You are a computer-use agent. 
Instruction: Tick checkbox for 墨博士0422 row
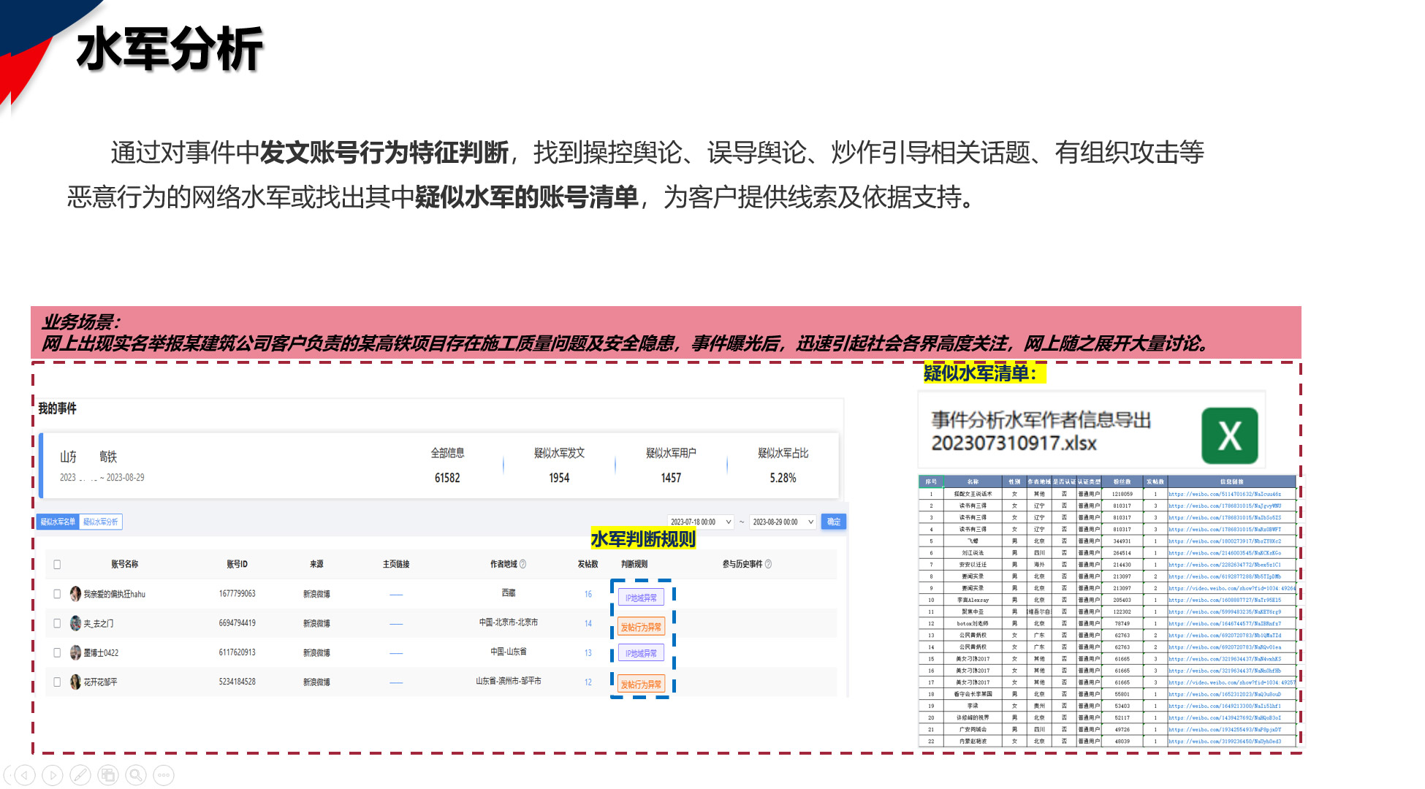pos(57,652)
